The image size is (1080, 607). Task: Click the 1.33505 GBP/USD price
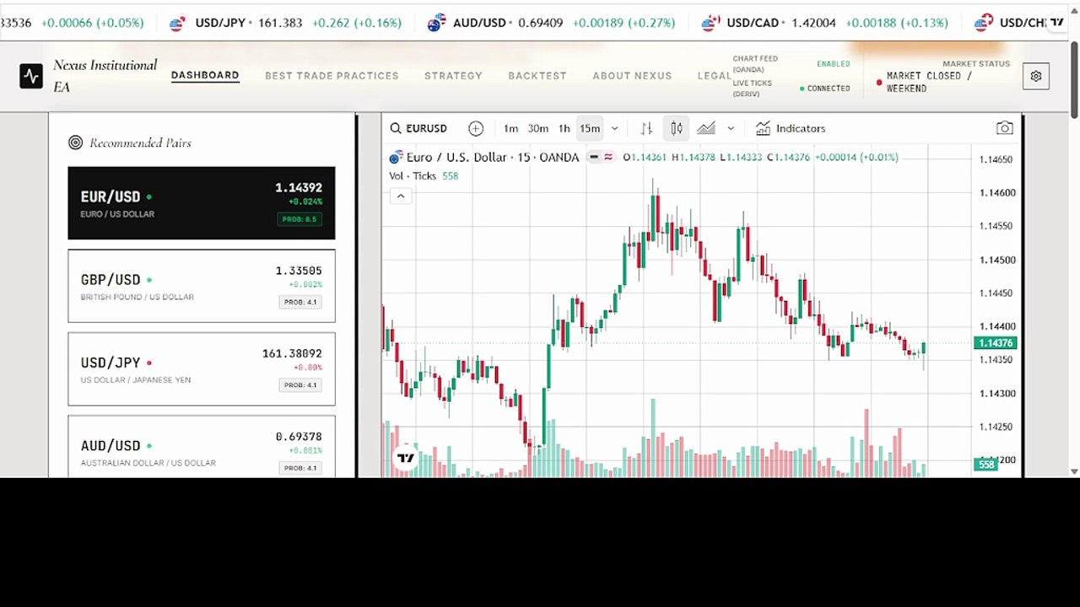click(299, 271)
